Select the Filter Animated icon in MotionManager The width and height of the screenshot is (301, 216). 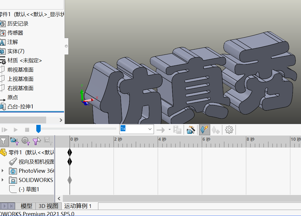coord(14,141)
